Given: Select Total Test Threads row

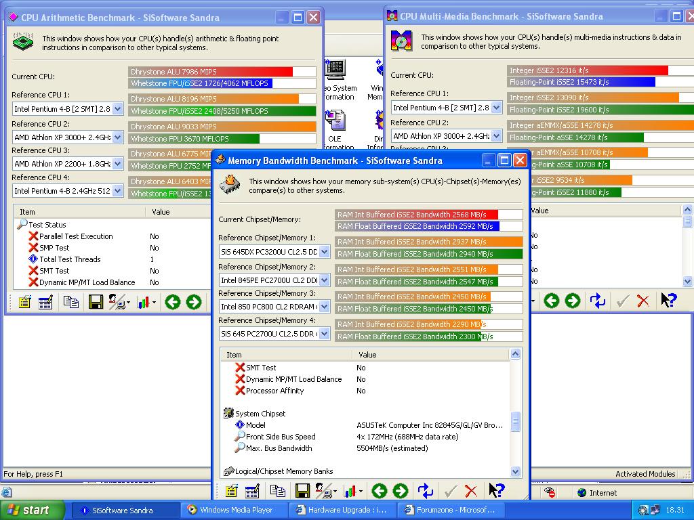Looking at the screenshot, I should pyautogui.click(x=64, y=259).
